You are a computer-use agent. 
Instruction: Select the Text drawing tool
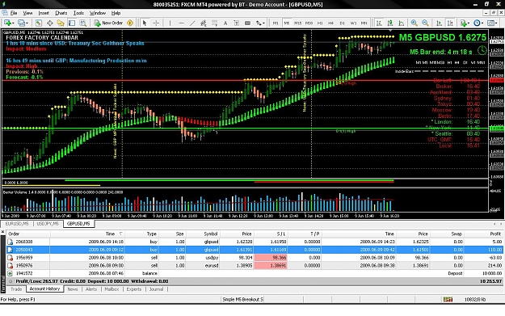tap(225, 23)
